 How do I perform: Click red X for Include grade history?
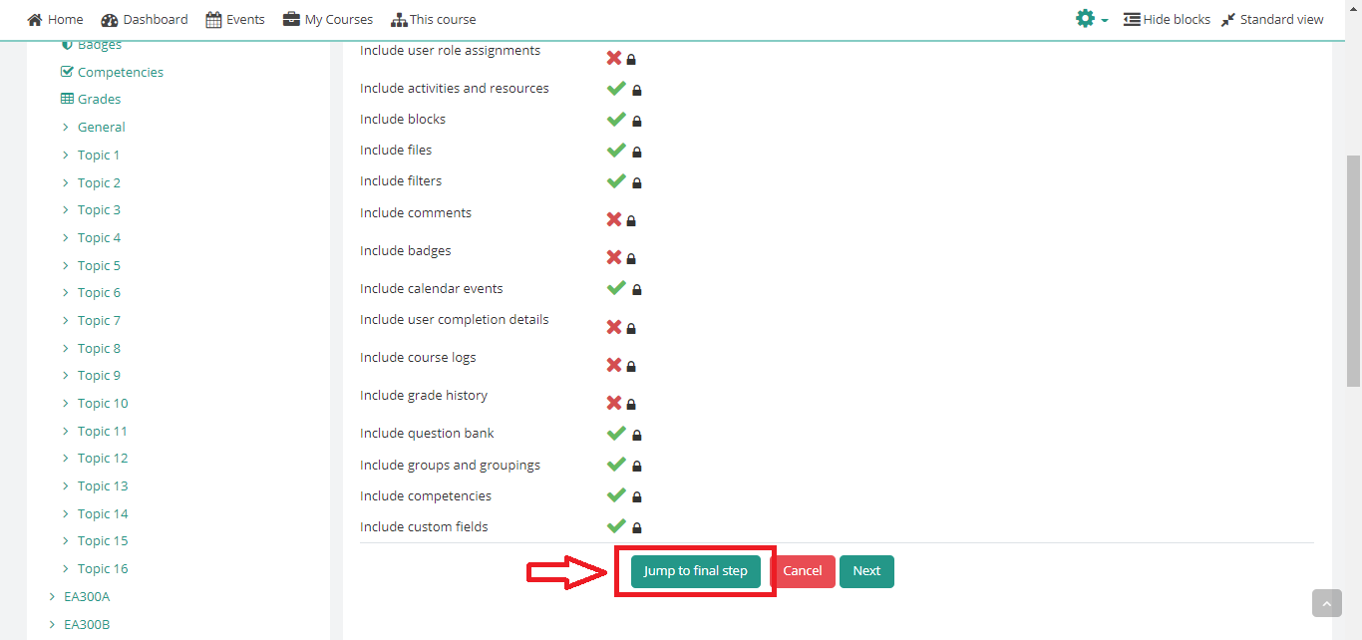click(x=614, y=403)
